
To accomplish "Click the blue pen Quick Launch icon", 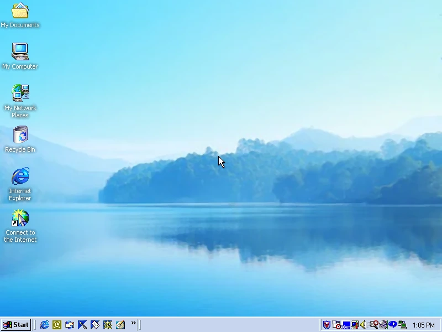I will point(82,325).
